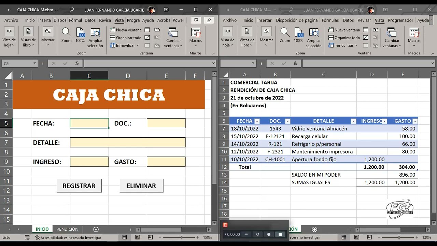Click Organizar todo in left window
437x246 pixels.
pos(126,38)
